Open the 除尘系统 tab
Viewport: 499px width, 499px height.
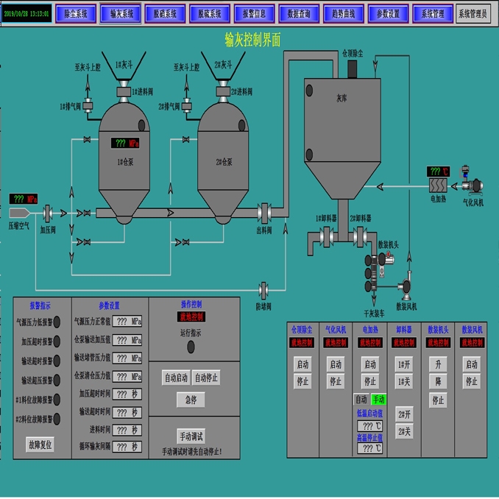click(x=76, y=14)
